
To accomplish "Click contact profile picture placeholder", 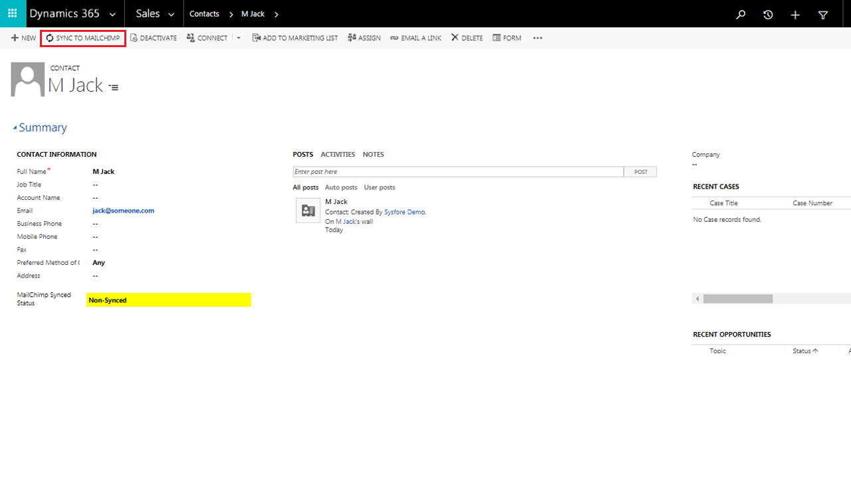I will 27,79.
